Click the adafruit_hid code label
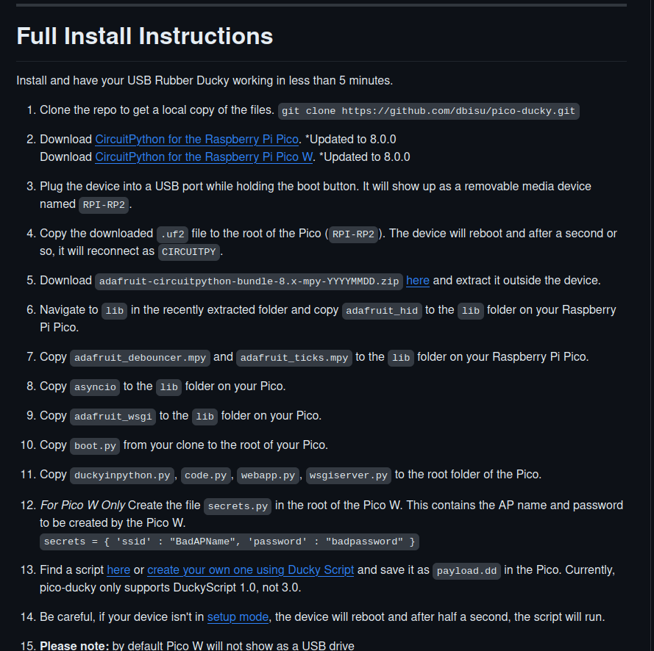Image resolution: width=654 pixels, height=651 pixels. point(382,310)
